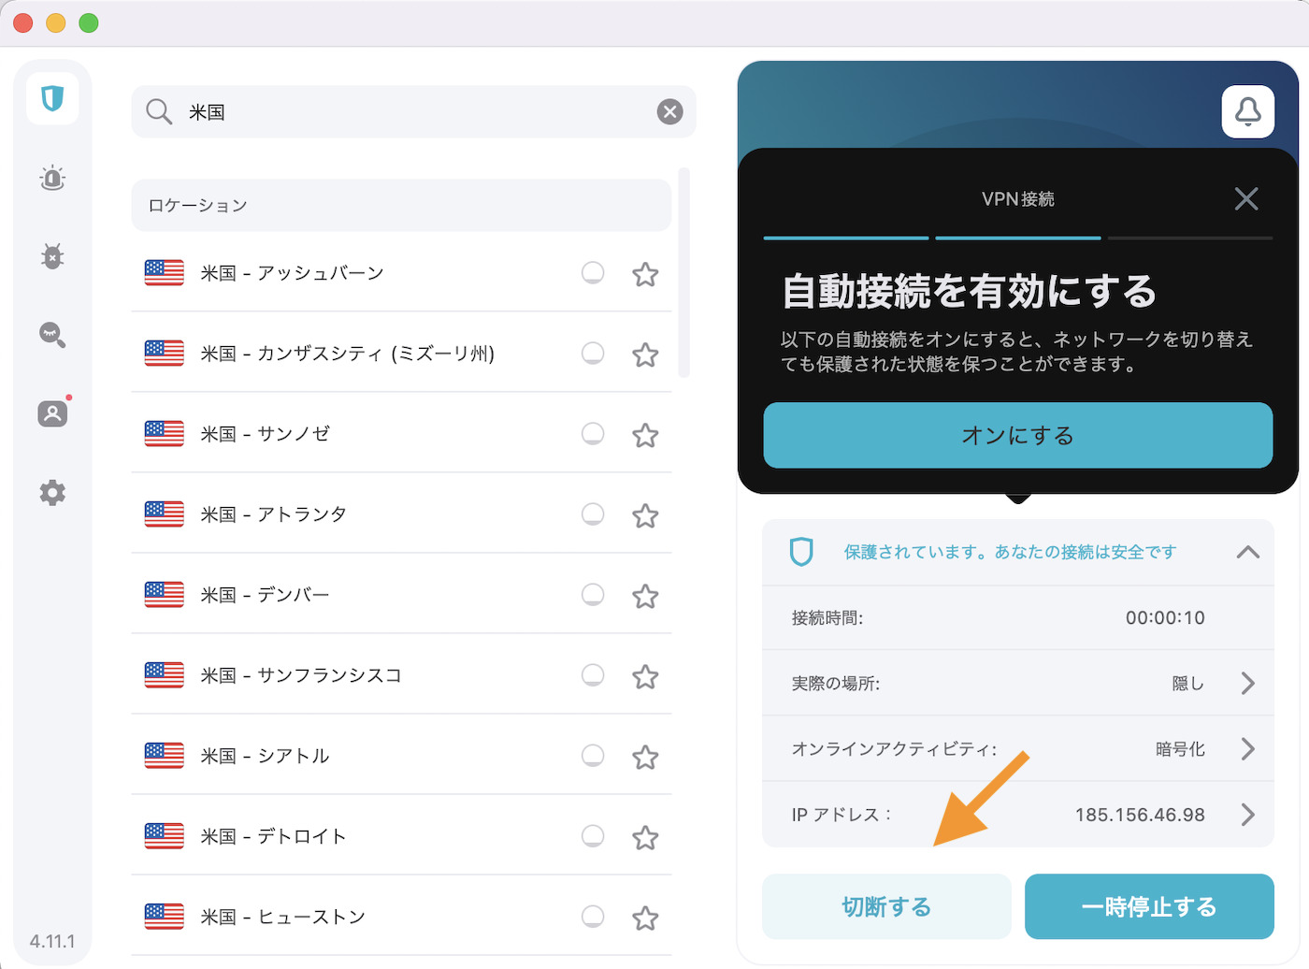The height and width of the screenshot is (969, 1309).
Task: Select radio for 米国 - カンザスシティ
Action: click(593, 354)
